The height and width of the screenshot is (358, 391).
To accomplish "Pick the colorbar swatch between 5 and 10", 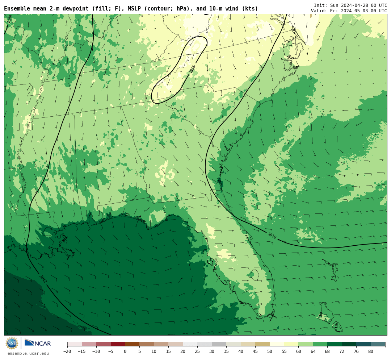I will click(147, 344).
